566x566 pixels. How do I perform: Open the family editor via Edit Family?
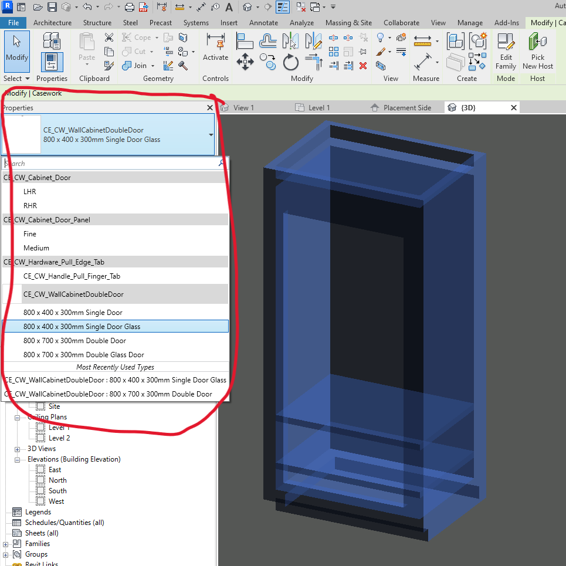(505, 53)
